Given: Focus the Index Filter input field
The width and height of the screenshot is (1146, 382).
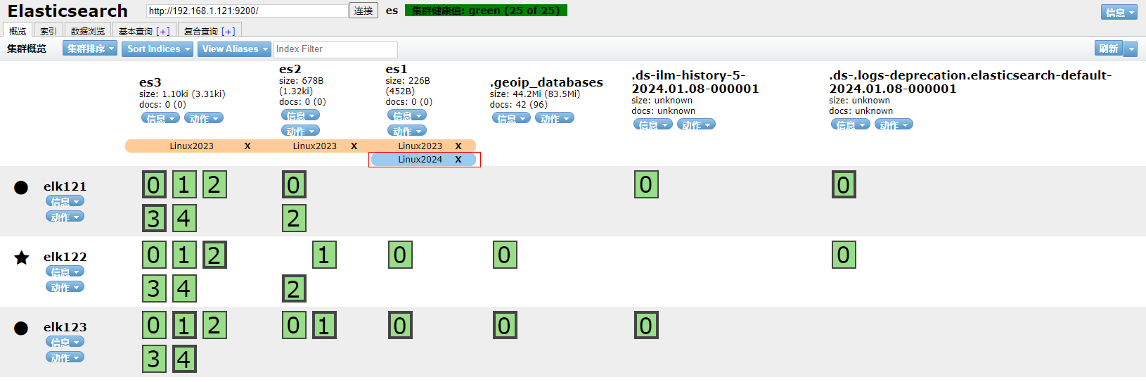Looking at the screenshot, I should point(335,49).
